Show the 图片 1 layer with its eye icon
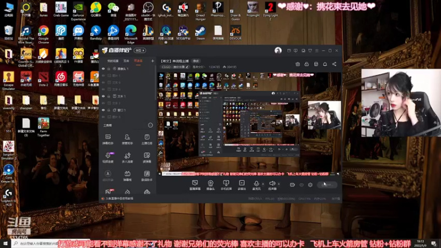Image resolution: width=441 pixels, height=248 pixels. (x=103, y=76)
